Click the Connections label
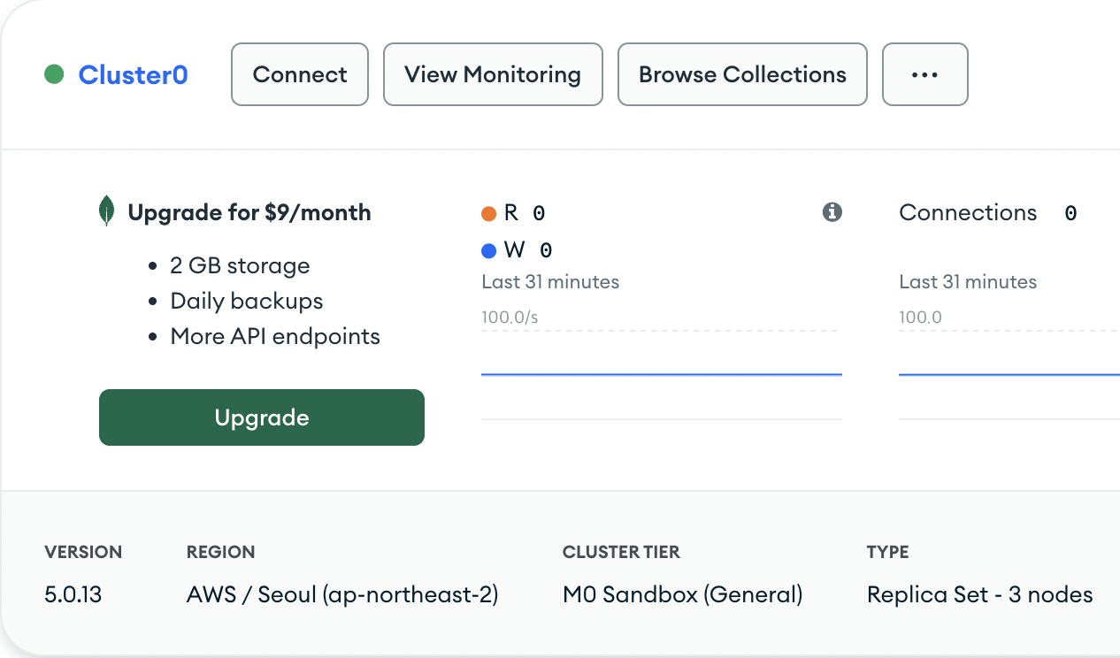Viewport: 1120px width, 658px height. [x=968, y=212]
